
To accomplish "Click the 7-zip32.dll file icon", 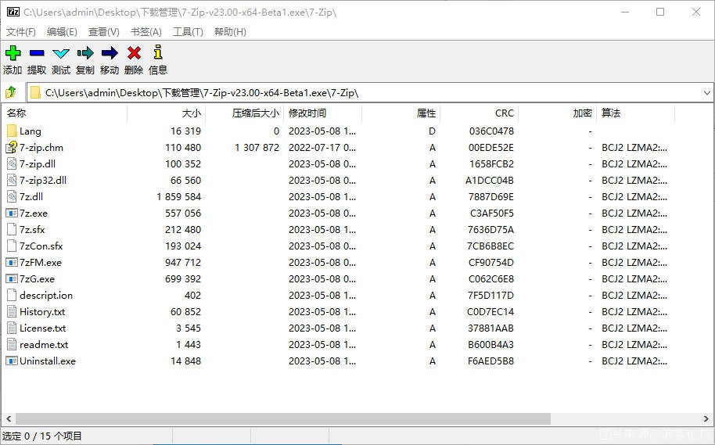I will (12, 180).
